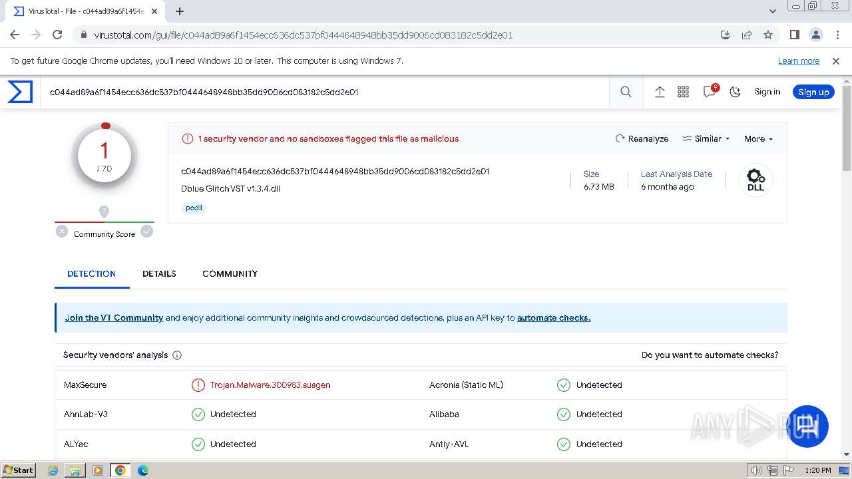Bookmark this page with star icon
This screenshot has width=852, height=479.
(768, 35)
